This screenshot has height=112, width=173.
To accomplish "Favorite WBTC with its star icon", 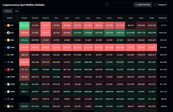I will point(5,92).
